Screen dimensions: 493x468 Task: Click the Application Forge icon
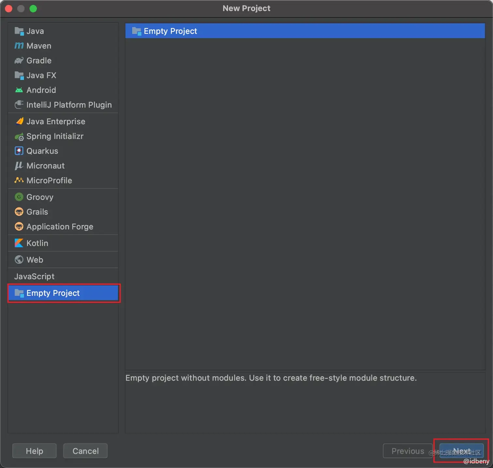pos(19,226)
